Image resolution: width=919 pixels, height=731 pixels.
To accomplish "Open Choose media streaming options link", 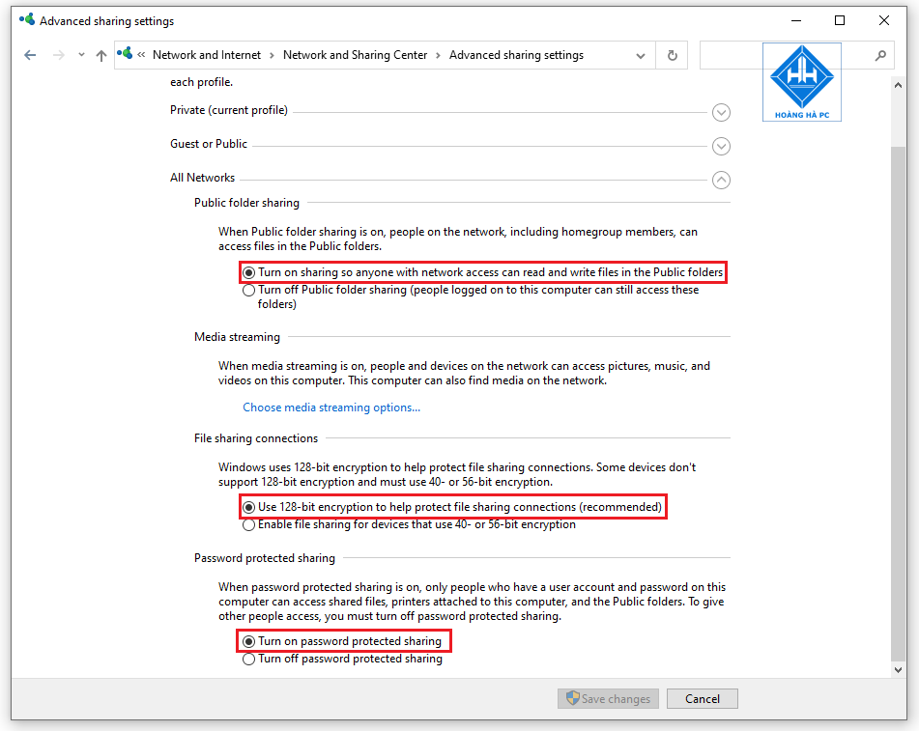I will pyautogui.click(x=331, y=407).
